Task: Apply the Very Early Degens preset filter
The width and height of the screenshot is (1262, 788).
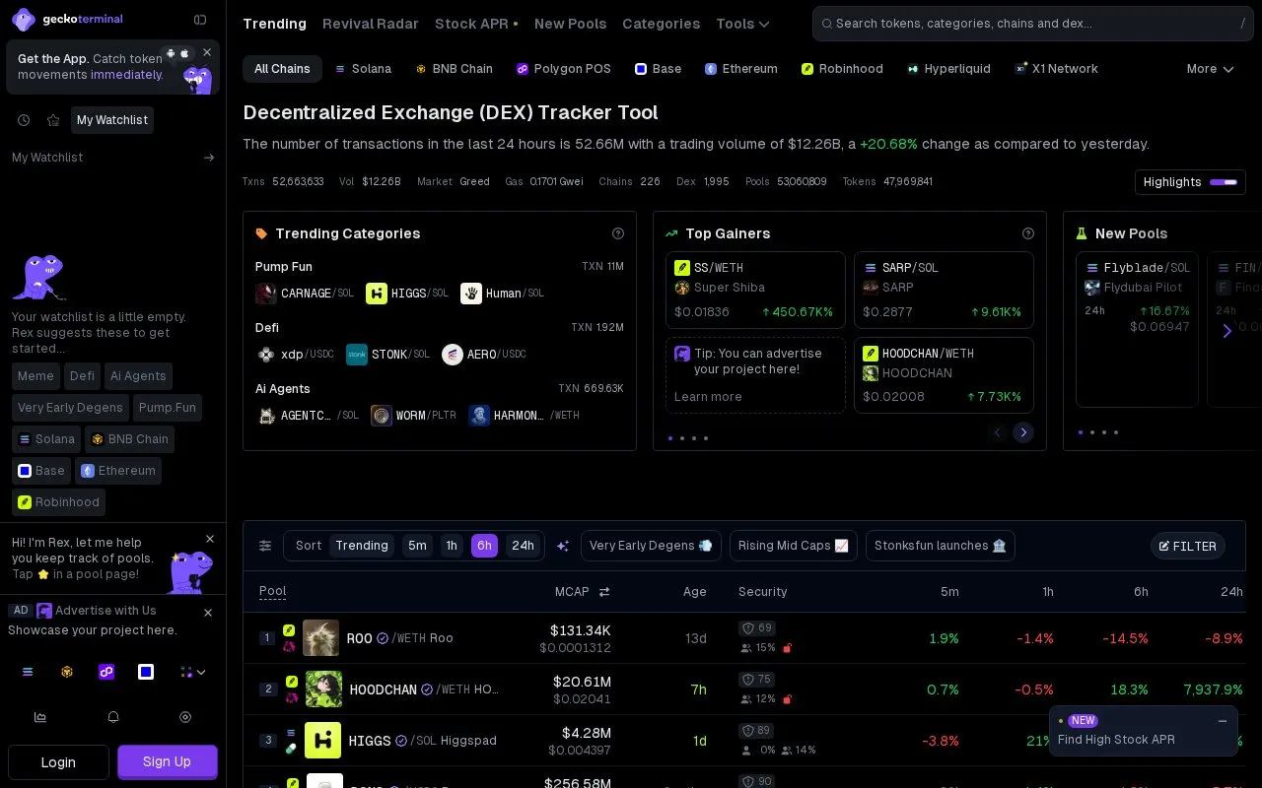Action: [x=651, y=546]
